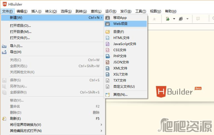
Task: Open the 发行(B) menu
Action: 126,11
